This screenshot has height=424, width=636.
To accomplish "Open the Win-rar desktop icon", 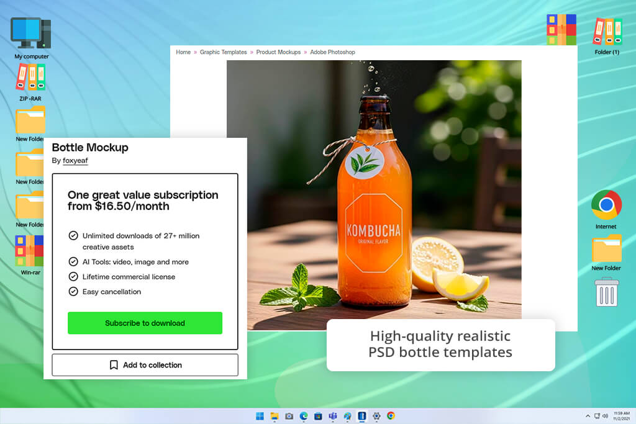I will click(x=29, y=251).
